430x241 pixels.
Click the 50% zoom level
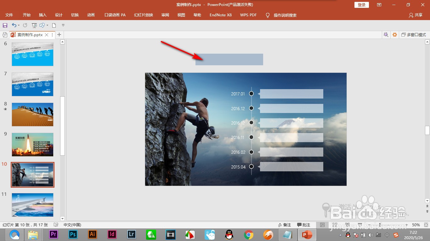[416, 225]
